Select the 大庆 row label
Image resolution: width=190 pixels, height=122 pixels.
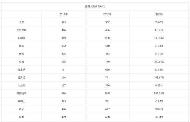pos(21,22)
